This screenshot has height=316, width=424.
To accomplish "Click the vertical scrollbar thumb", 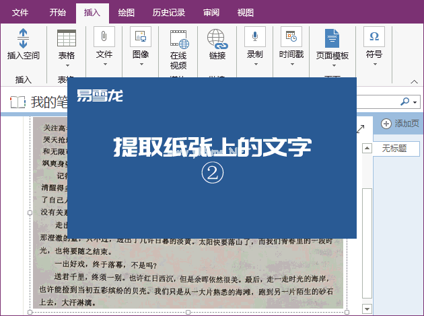I will click(367, 243).
